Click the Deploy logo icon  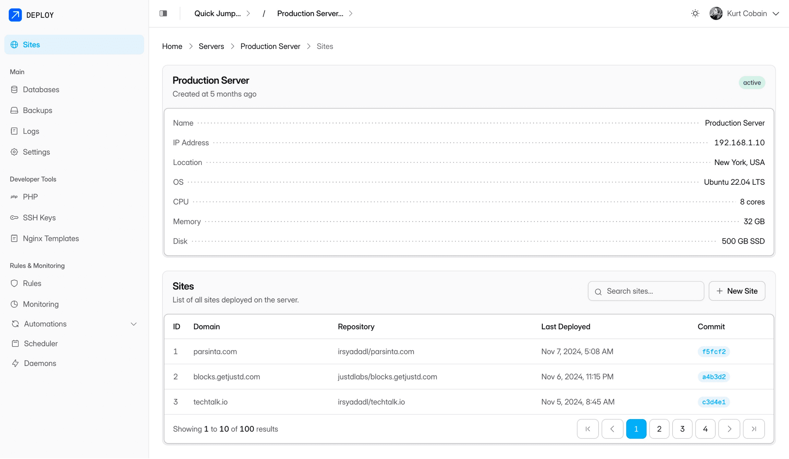15,15
